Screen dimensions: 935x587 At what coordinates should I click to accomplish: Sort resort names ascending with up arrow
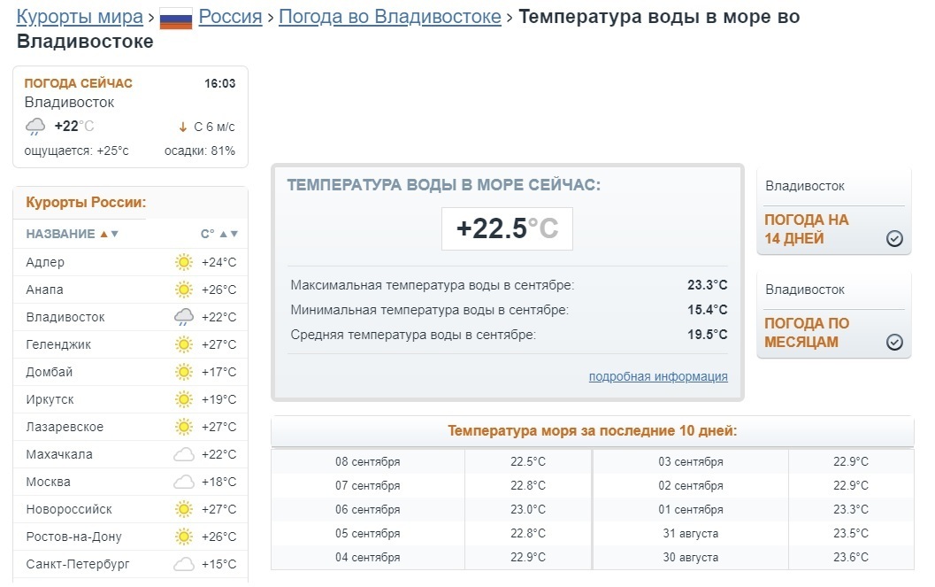[103, 234]
